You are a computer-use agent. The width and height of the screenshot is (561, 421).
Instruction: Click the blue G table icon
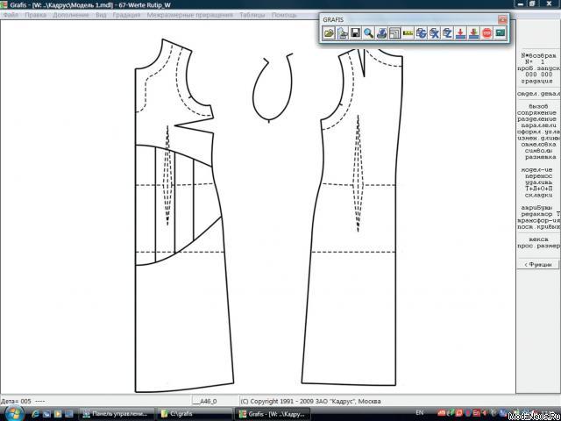tap(421, 33)
